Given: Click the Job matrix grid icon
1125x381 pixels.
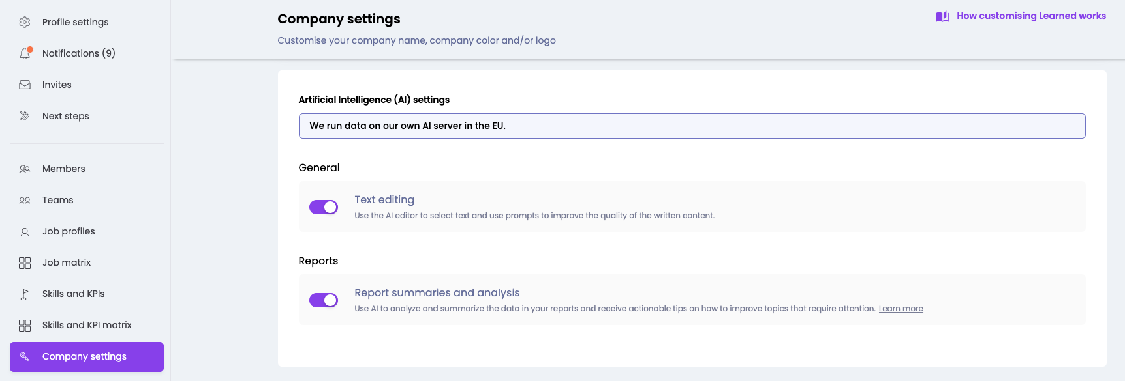Looking at the screenshot, I should tap(25, 262).
